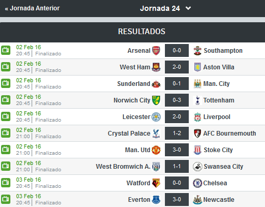Click the Swansea City swan logo
This screenshot has height=207, width=265.
(198, 167)
